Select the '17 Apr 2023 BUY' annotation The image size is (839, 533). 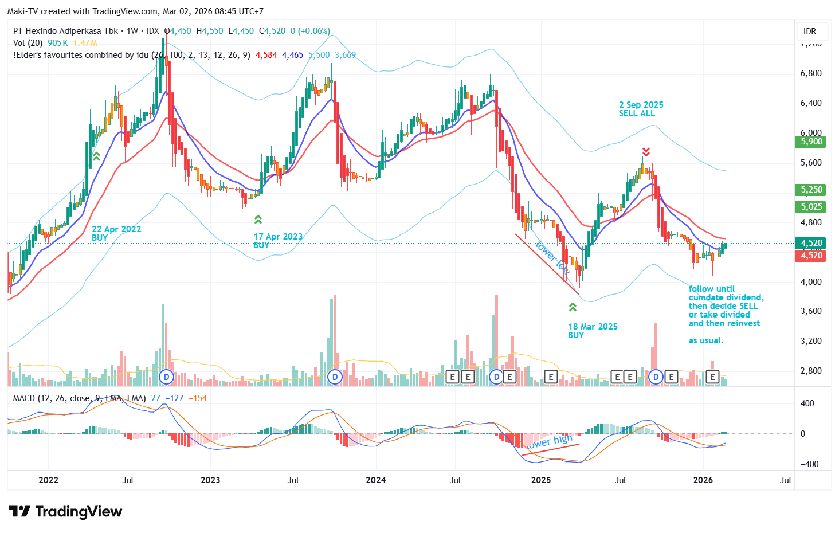tap(278, 241)
